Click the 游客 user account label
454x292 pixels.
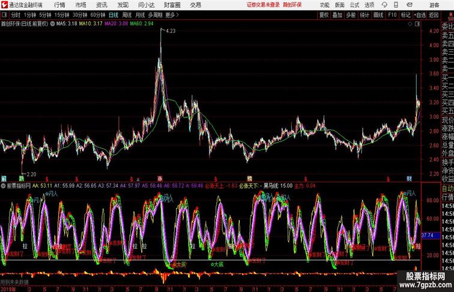(434, 5)
